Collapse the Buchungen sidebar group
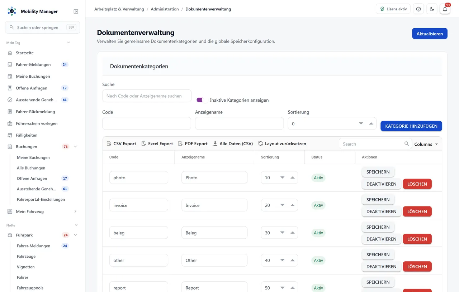Image resolution: width=459 pixels, height=292 pixels. (x=75, y=147)
